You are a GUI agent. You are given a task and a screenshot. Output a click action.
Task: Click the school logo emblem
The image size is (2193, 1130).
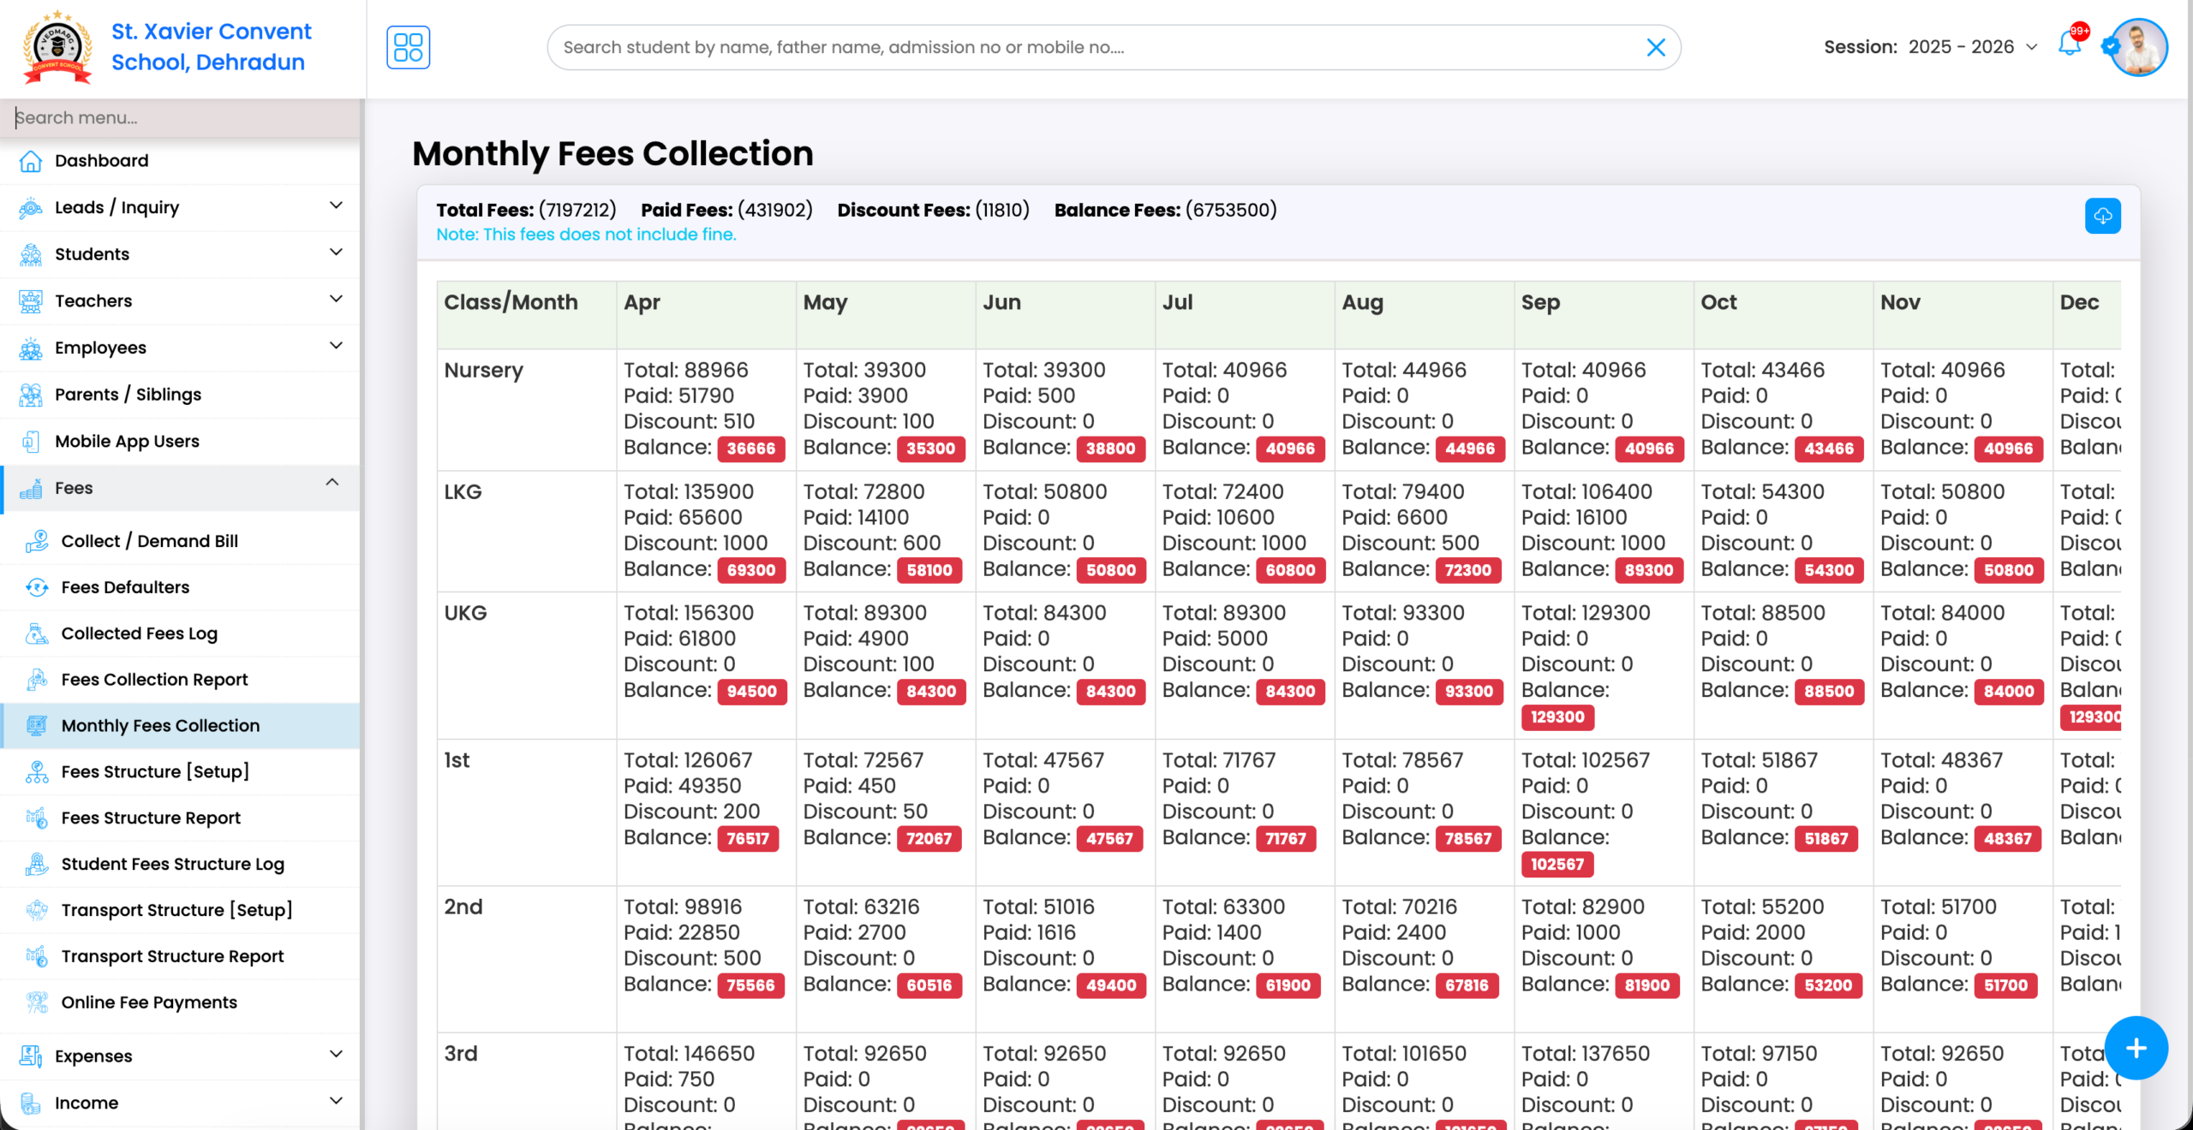[x=57, y=47]
